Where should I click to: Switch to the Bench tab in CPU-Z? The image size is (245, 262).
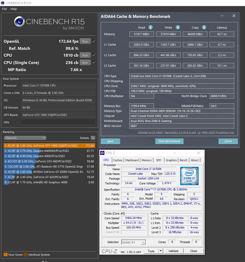point(184,160)
